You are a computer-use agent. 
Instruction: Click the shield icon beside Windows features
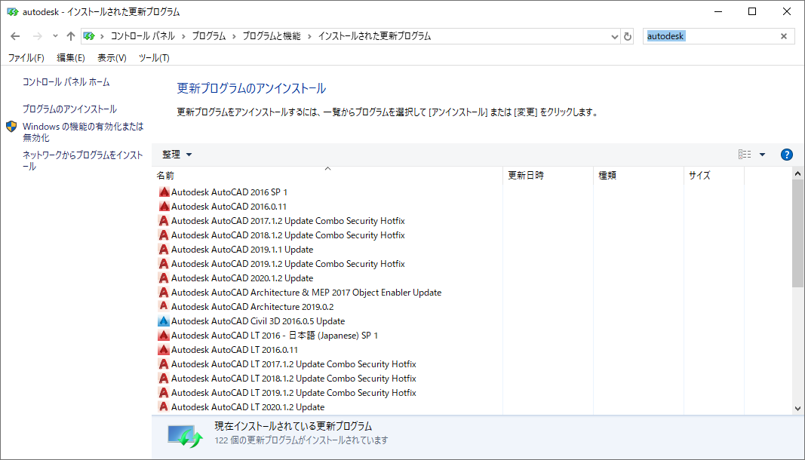tap(12, 127)
